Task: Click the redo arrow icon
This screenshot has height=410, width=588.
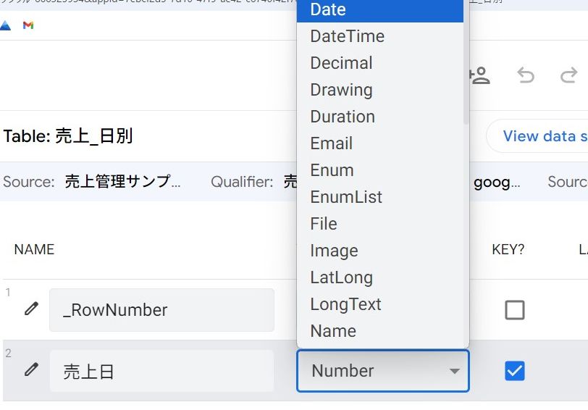Action: tap(569, 75)
